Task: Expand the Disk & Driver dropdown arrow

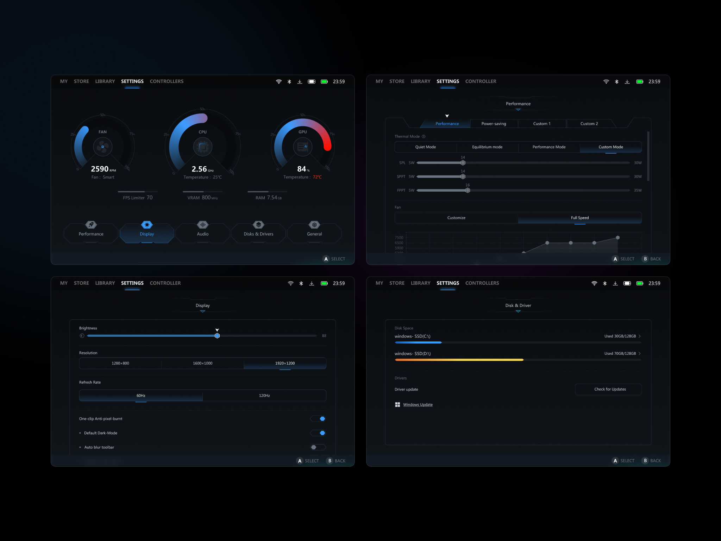Action: [x=518, y=311]
